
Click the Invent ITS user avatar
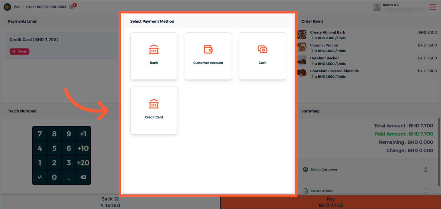pos(377,7)
